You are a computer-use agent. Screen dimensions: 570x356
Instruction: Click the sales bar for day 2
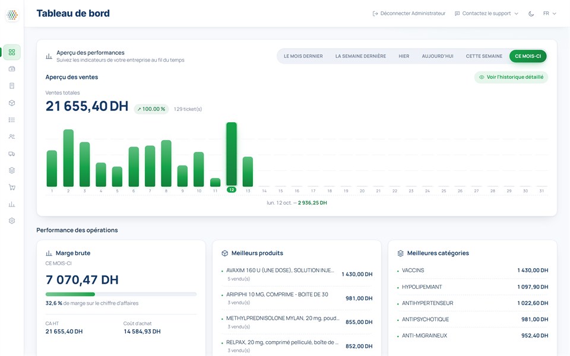click(68, 158)
